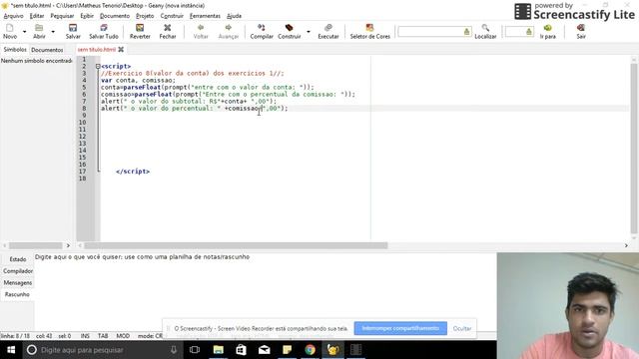
Task: Collapse the script fold marker on line 2
Action: [x=98, y=66]
